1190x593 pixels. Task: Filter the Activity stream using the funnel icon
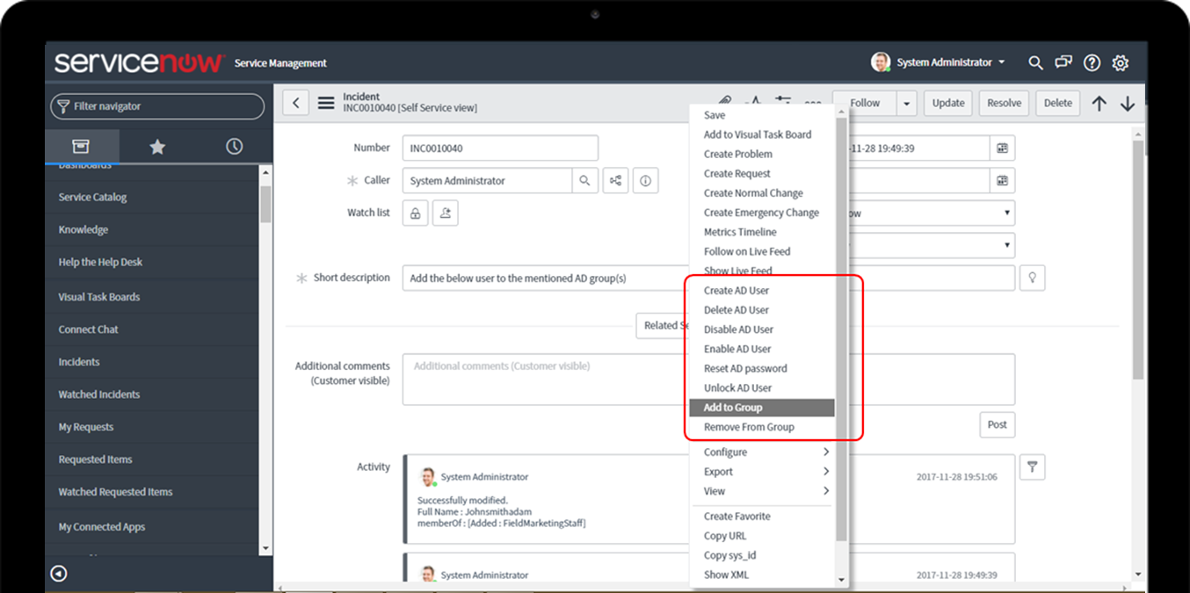pyautogui.click(x=1032, y=466)
